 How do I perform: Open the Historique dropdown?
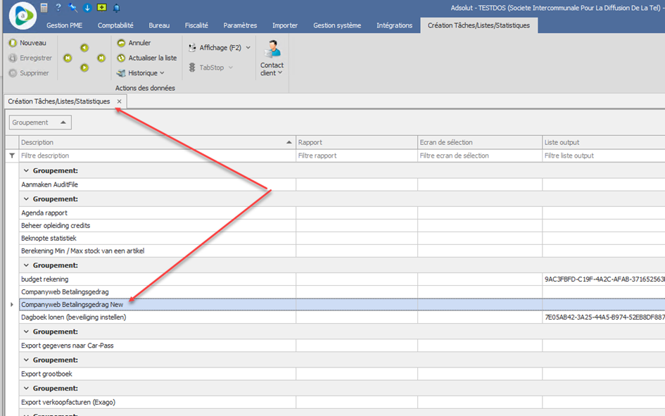point(141,73)
